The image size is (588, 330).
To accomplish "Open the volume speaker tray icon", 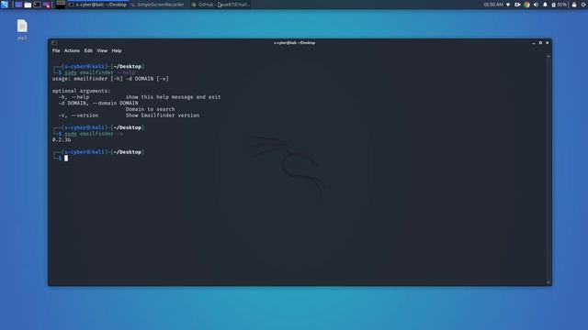I will [x=536, y=5].
